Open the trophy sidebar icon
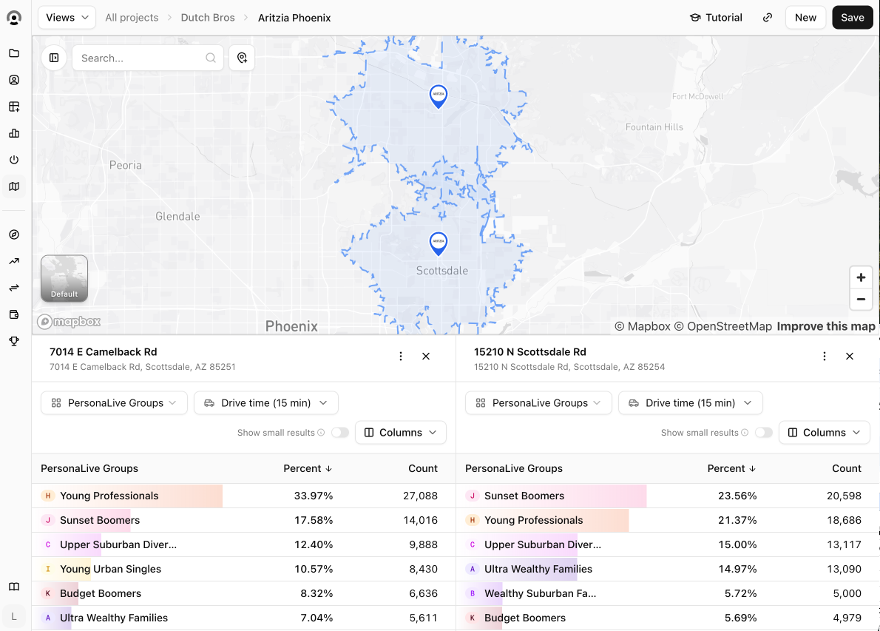Screen dimensions: 880x631 (x=14, y=341)
